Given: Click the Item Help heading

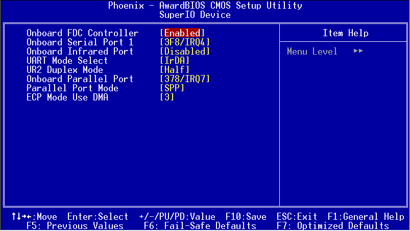Looking at the screenshot, I should tap(346, 33).
